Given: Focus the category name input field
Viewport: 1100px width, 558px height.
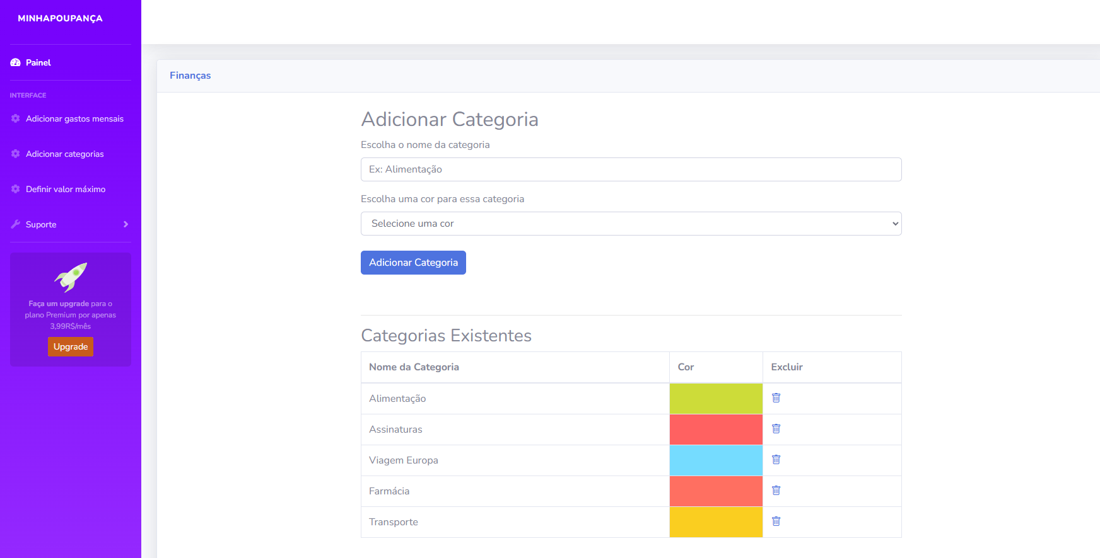Looking at the screenshot, I should (631, 169).
